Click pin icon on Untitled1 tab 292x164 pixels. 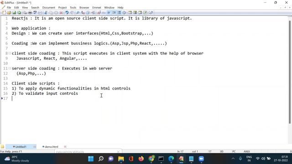(35, 147)
